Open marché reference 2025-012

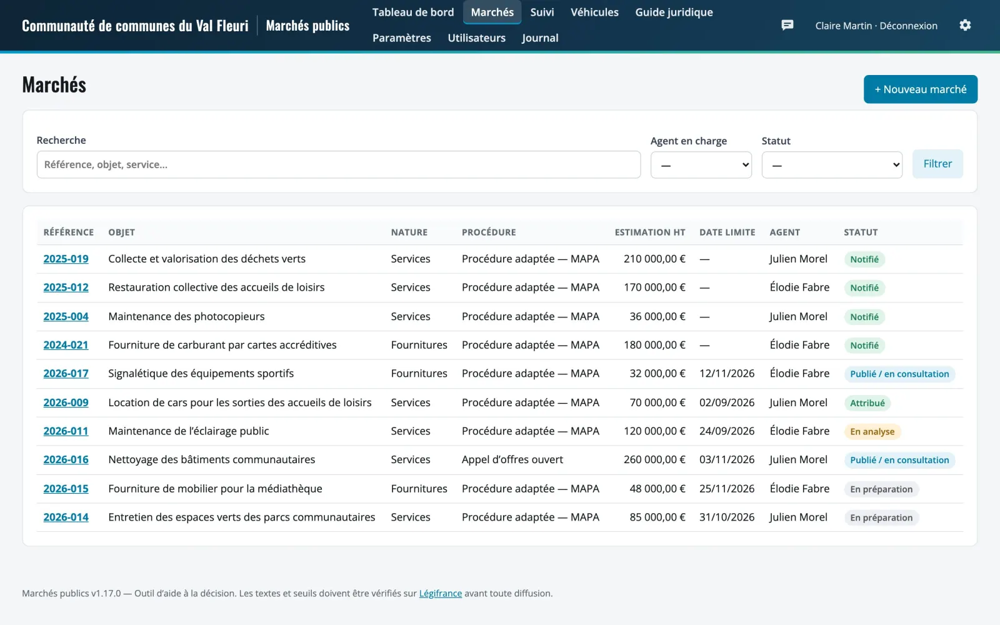click(66, 287)
